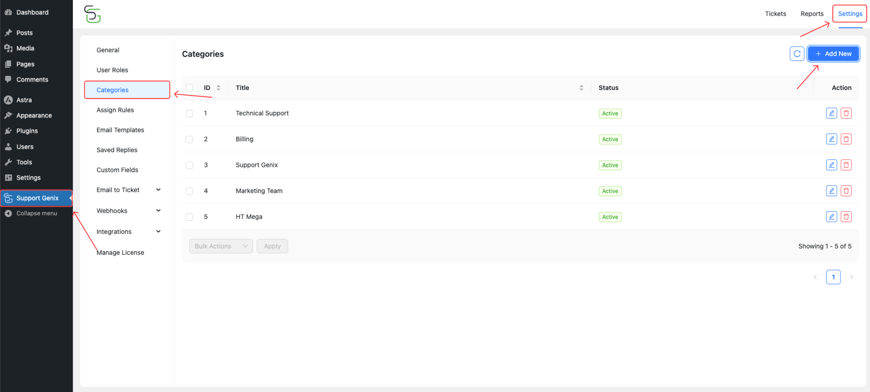Edit the Billing category
This screenshot has height=392, width=870.
[x=831, y=139]
